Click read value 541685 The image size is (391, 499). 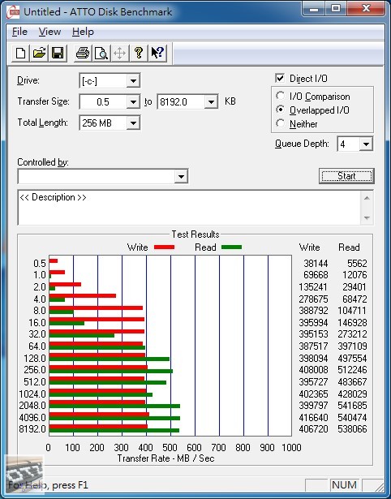pos(353,406)
